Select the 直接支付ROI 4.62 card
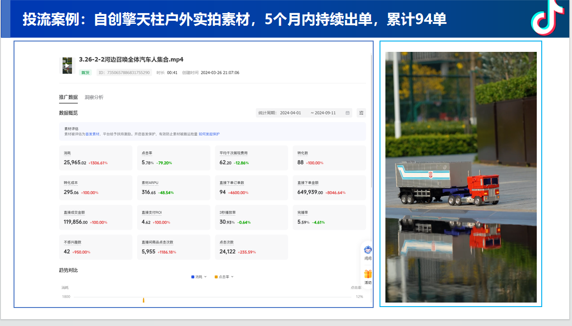The image size is (572, 326). [x=173, y=217]
